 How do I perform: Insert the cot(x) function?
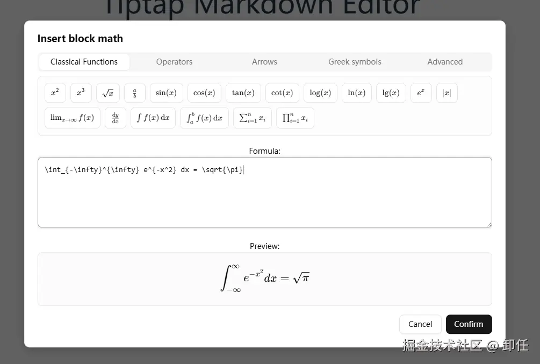(282, 92)
